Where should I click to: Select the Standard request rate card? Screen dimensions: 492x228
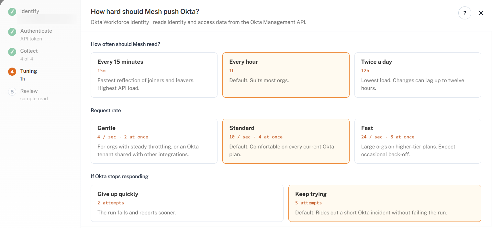(x=286, y=141)
